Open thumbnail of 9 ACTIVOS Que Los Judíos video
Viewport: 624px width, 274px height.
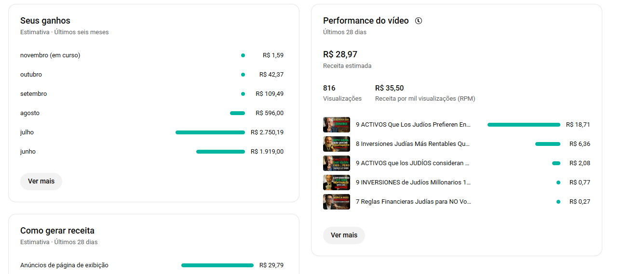click(x=336, y=125)
